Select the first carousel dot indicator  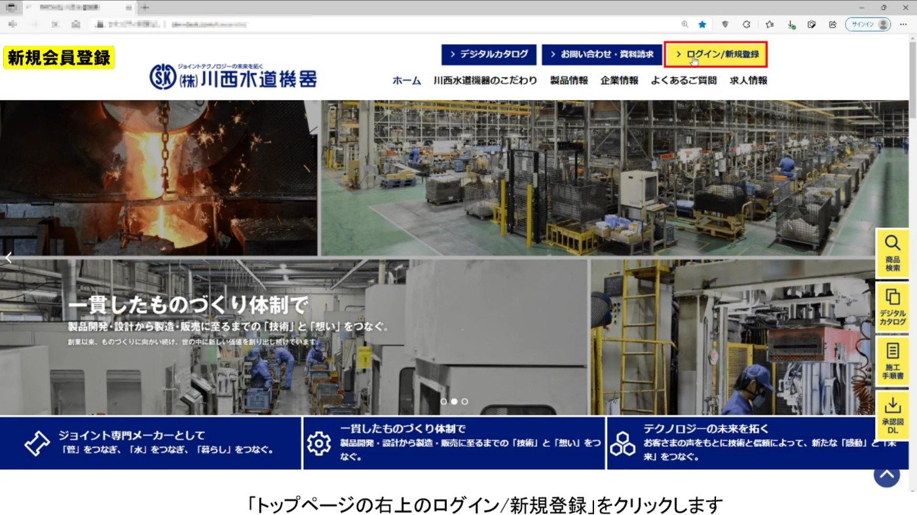(443, 401)
